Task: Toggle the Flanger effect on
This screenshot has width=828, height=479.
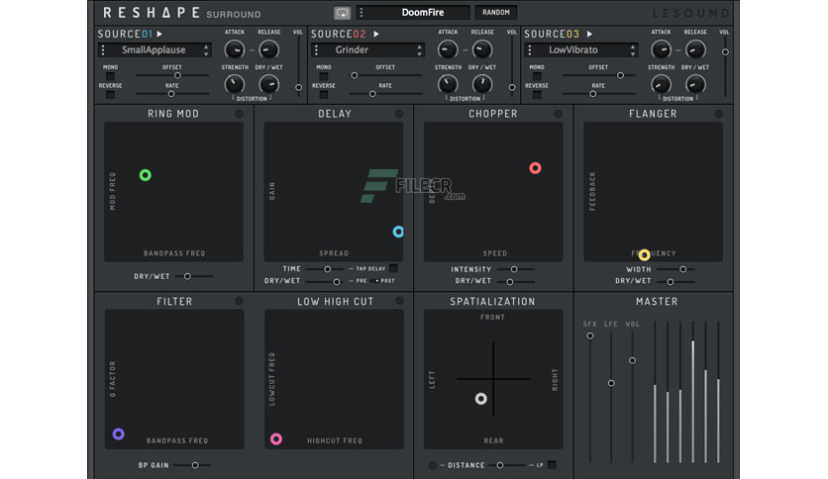Action: pyautogui.click(x=718, y=114)
